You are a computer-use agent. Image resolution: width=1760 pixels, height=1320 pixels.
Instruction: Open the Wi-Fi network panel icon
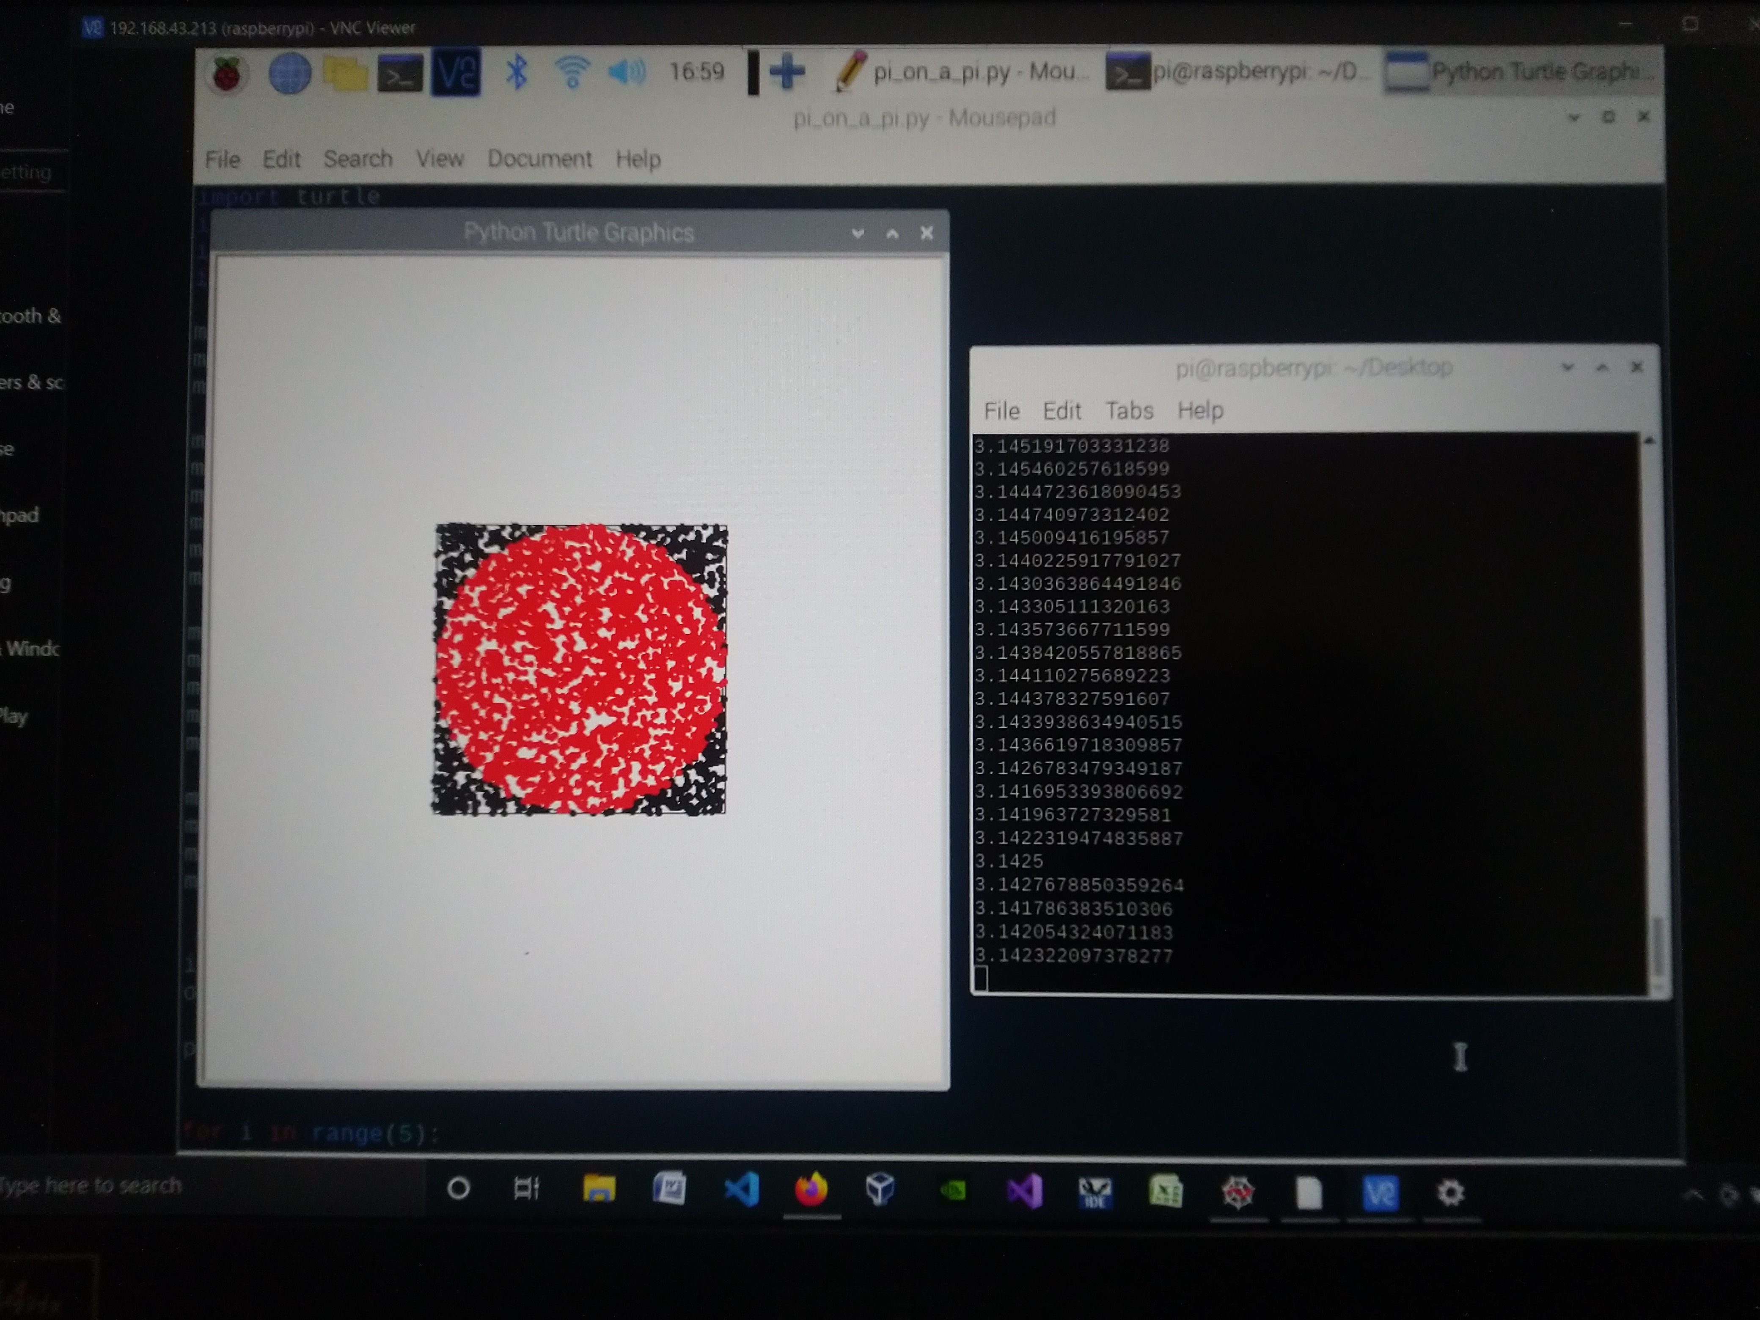[572, 72]
